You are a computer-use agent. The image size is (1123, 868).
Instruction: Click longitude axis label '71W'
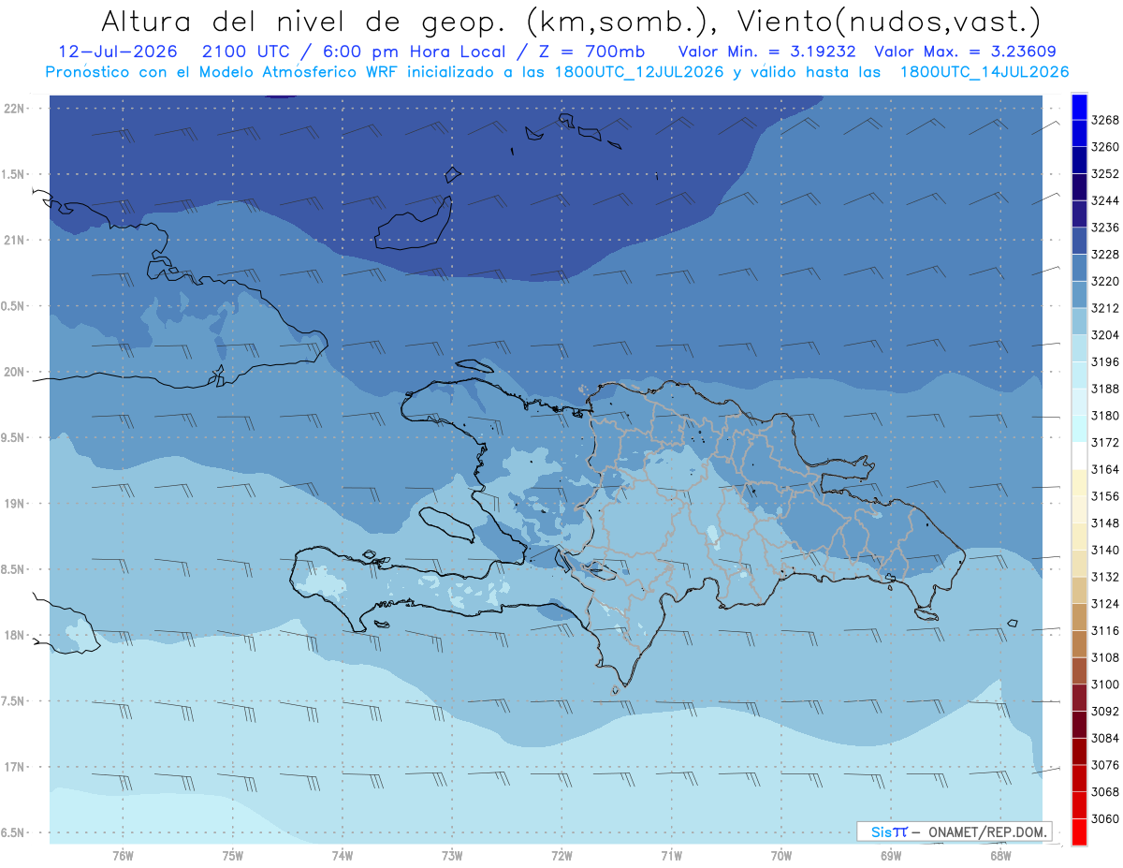click(672, 856)
